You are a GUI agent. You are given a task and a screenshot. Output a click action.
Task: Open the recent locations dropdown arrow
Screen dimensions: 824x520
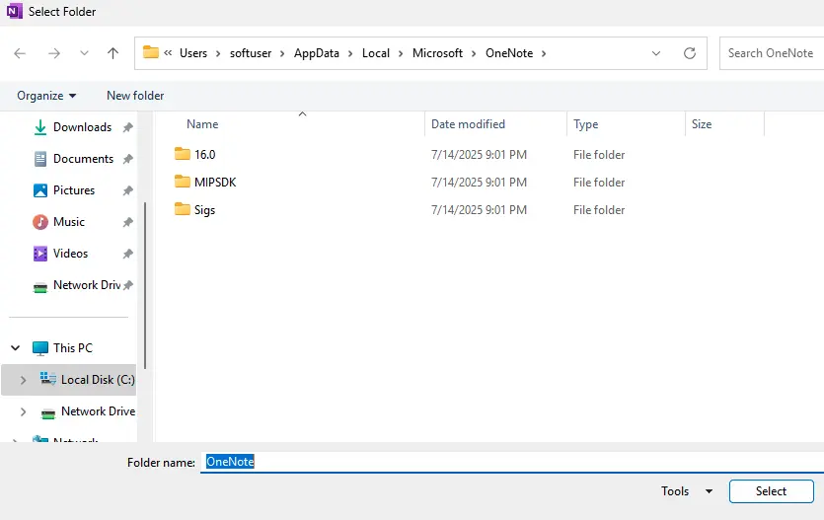tap(84, 53)
